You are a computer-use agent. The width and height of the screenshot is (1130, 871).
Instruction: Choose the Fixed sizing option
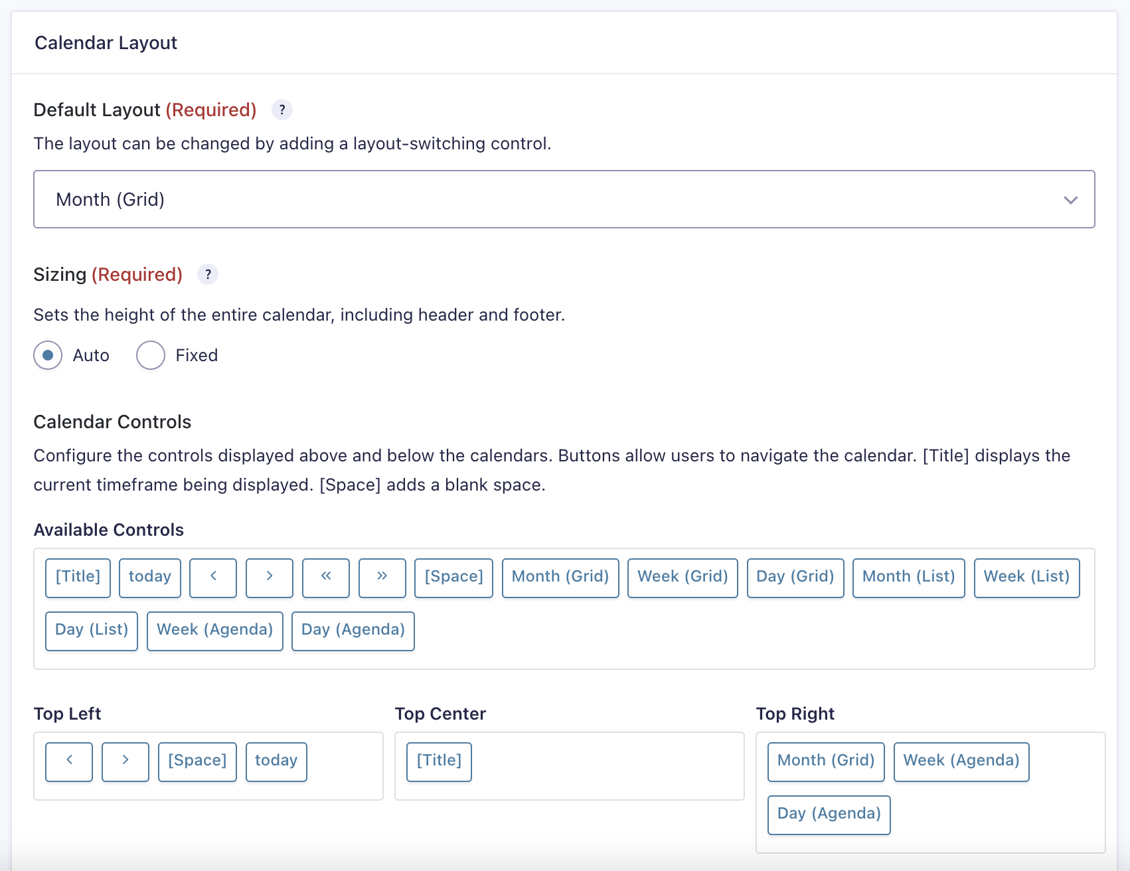pos(151,355)
